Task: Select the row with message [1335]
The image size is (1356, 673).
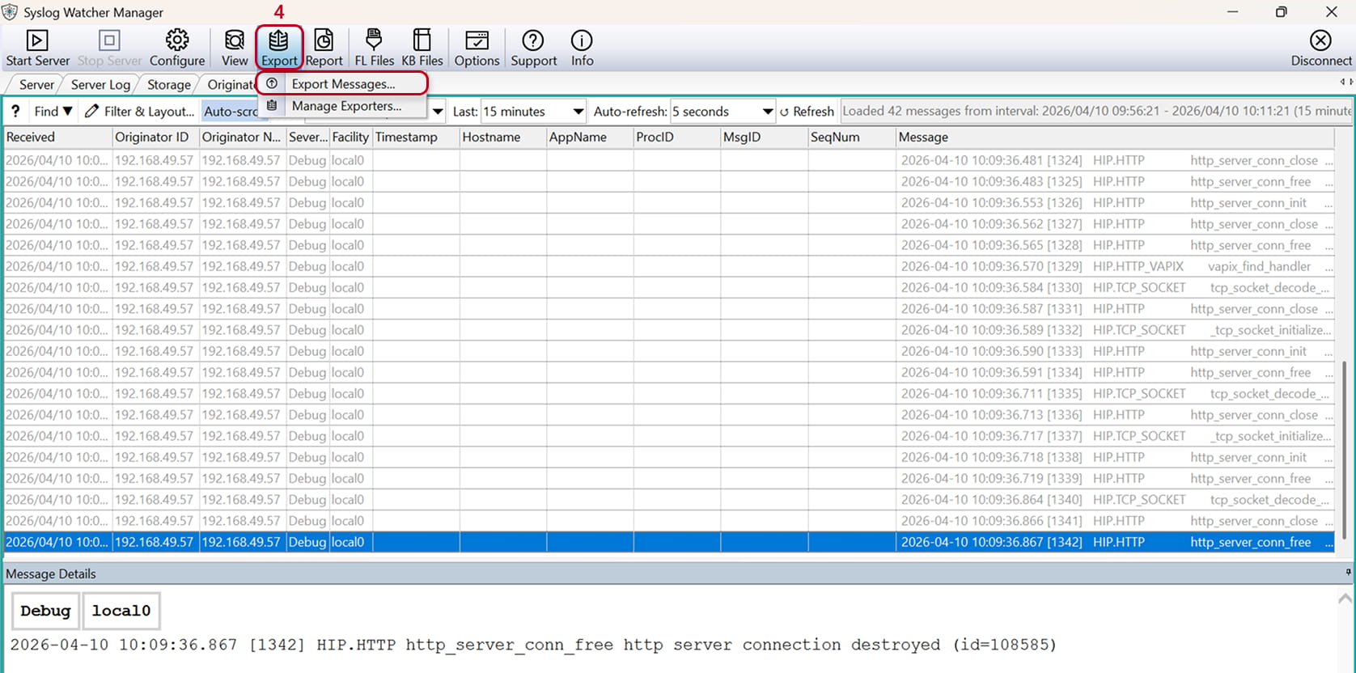Action: click(x=670, y=393)
